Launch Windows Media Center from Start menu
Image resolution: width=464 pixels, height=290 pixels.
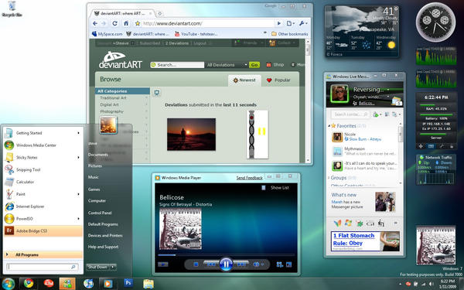coord(43,145)
